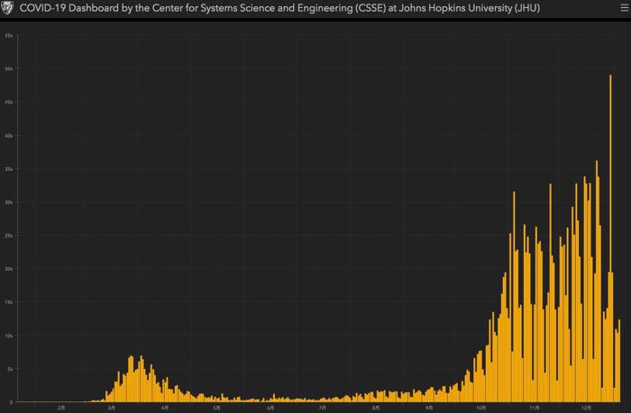The image size is (631, 413).
Task: Click the 35k label on the y-axis
Action: (9, 169)
